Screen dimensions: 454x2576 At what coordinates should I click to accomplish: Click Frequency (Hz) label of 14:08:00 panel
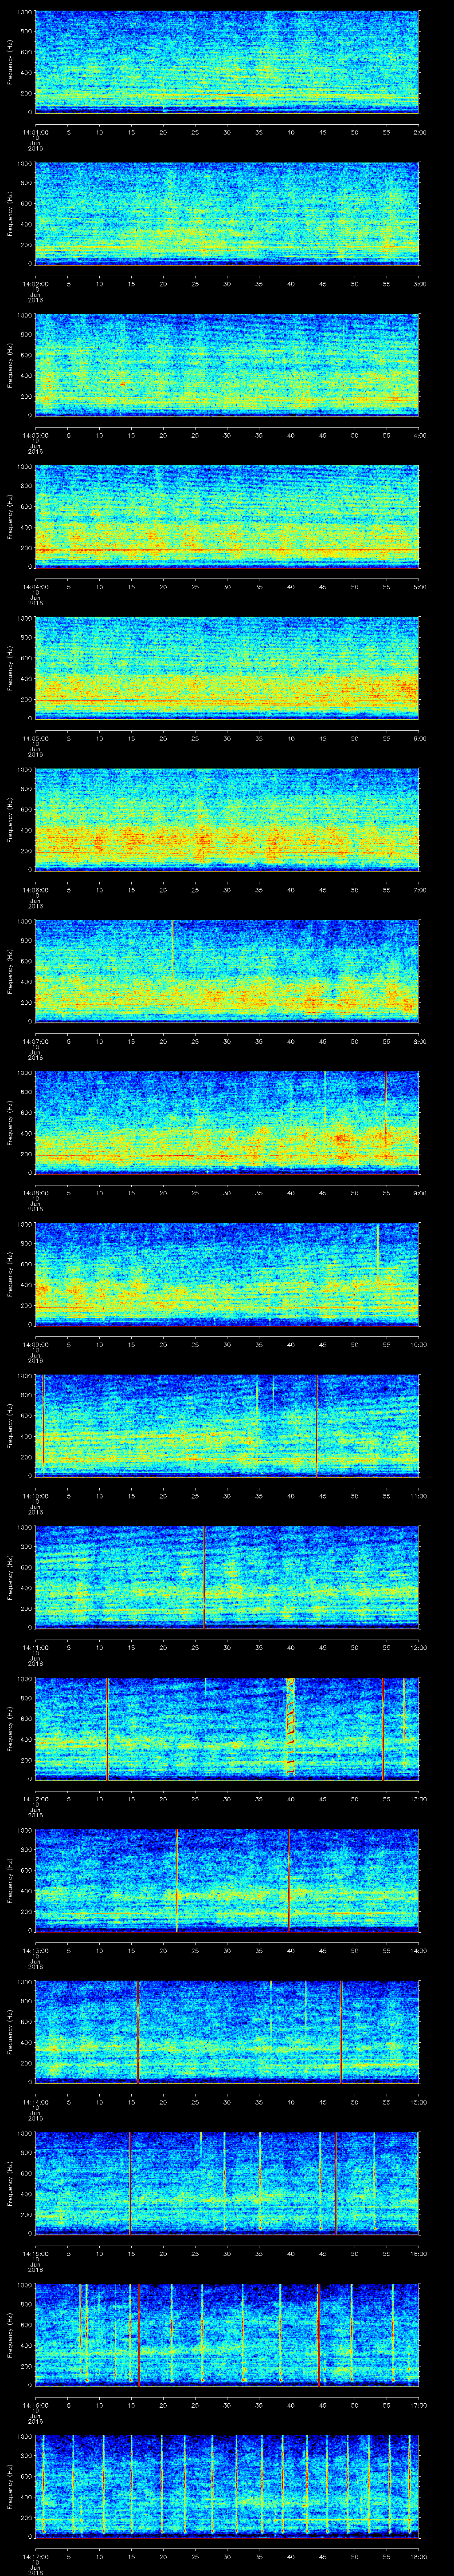pos(10,1123)
